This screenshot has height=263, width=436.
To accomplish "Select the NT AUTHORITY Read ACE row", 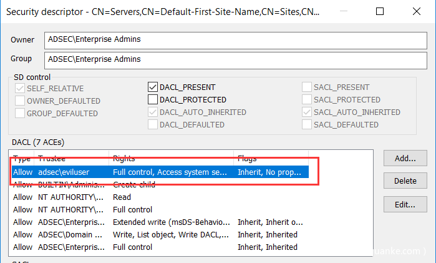I will coord(160,197).
